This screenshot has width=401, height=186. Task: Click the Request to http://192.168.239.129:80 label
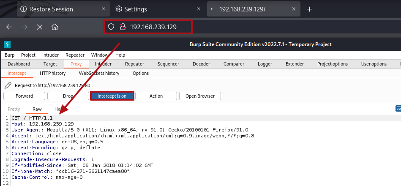(52, 85)
